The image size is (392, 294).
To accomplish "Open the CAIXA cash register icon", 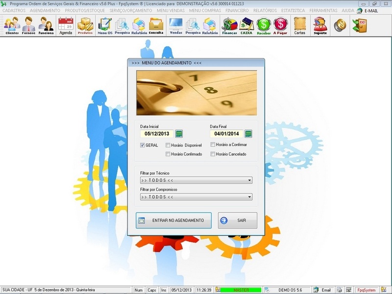I will 245,23.
